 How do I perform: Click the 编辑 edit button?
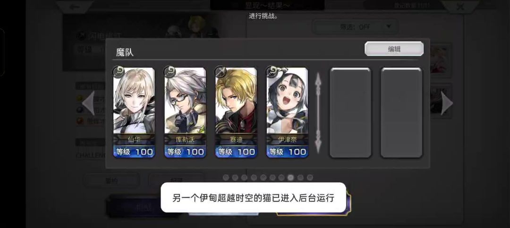pos(394,49)
